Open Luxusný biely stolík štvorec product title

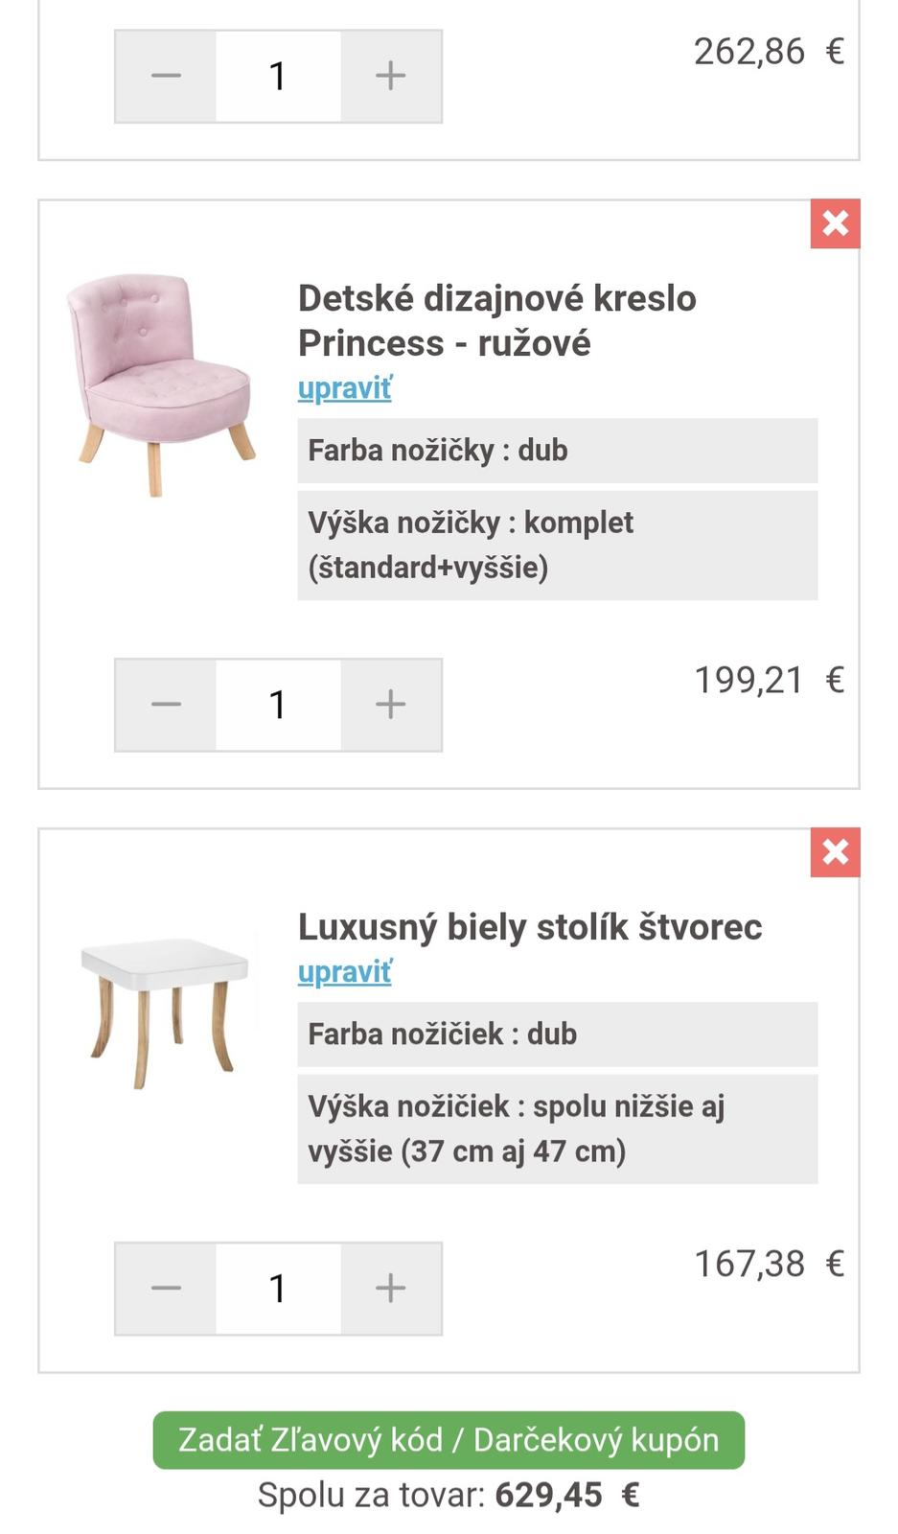click(x=529, y=927)
